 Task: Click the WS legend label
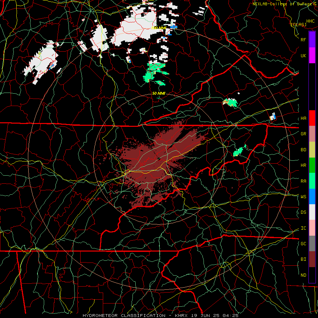(x=303, y=197)
